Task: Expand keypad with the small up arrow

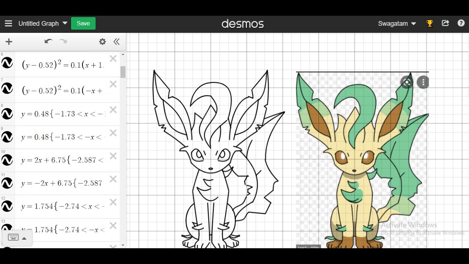Action: point(24,238)
